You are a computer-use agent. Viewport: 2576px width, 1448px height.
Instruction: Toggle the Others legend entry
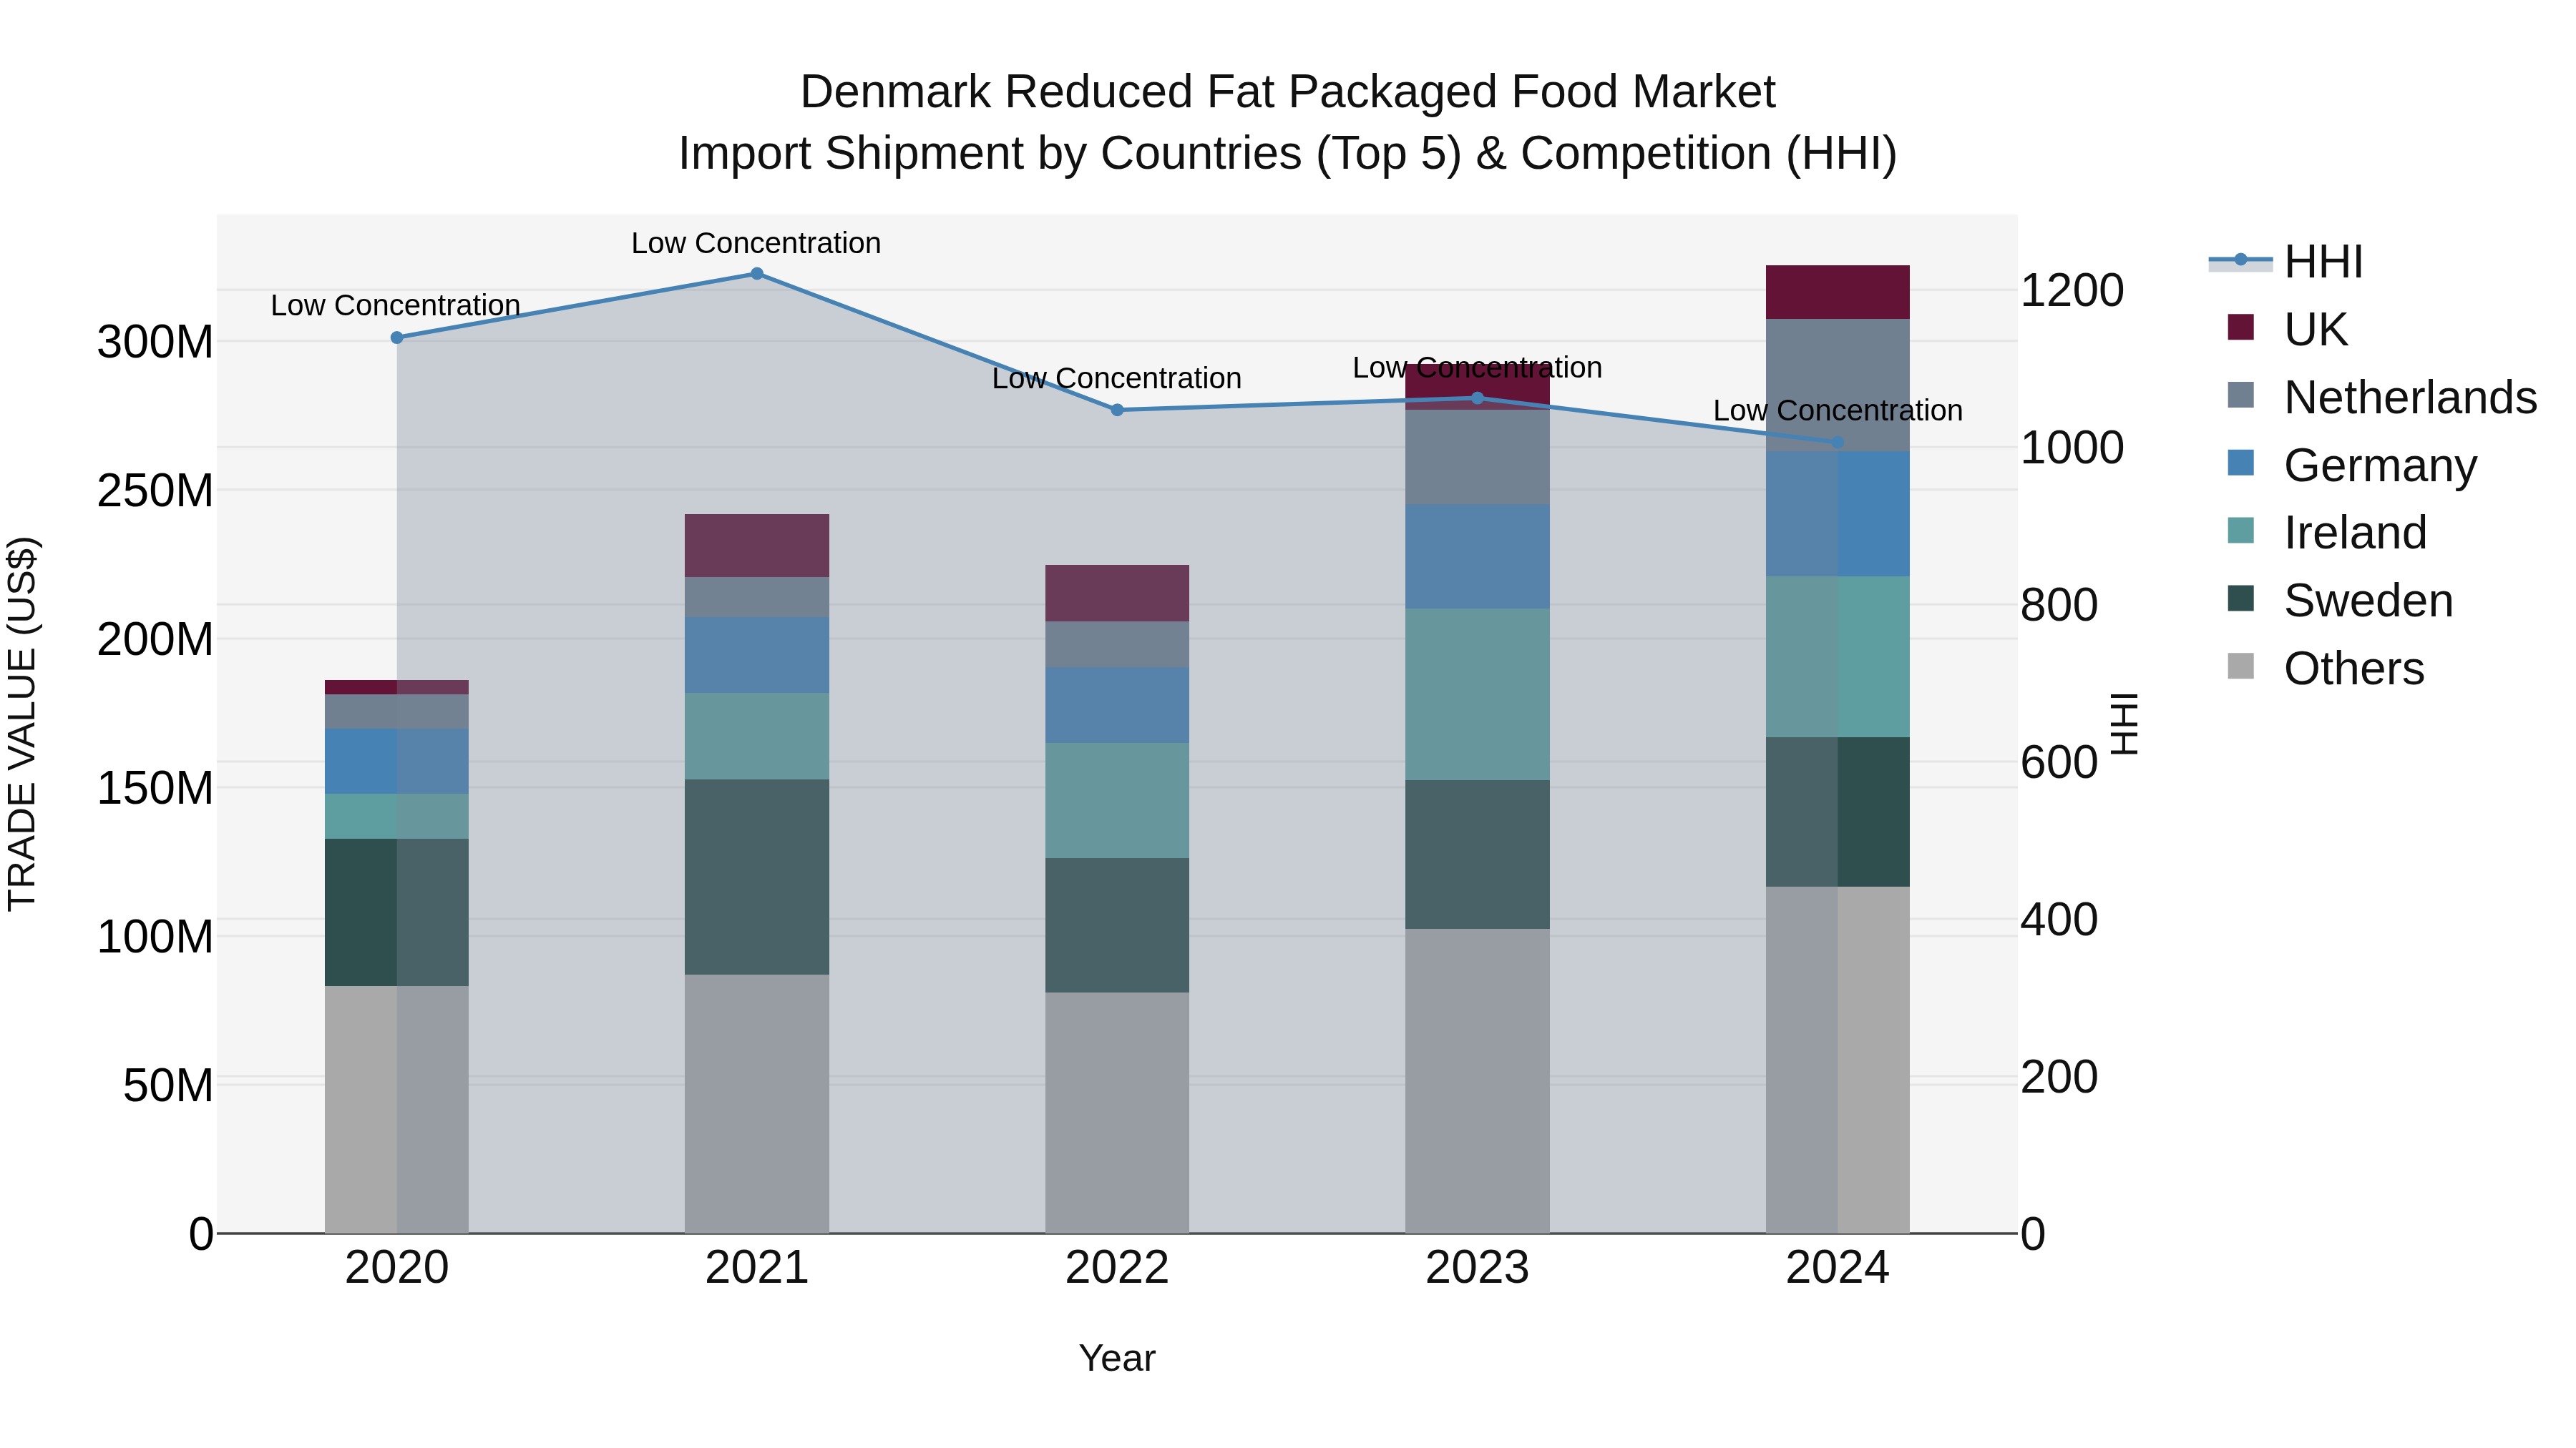coord(2326,668)
